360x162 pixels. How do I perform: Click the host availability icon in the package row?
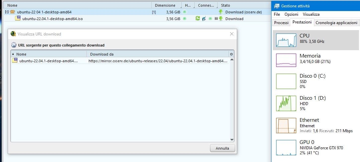tap(185, 12)
